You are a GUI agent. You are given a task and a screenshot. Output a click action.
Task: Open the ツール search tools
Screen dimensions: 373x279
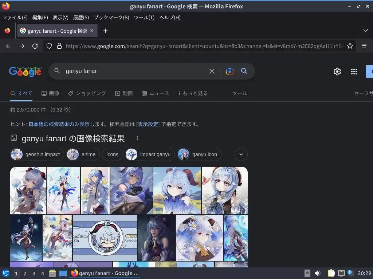(240, 93)
